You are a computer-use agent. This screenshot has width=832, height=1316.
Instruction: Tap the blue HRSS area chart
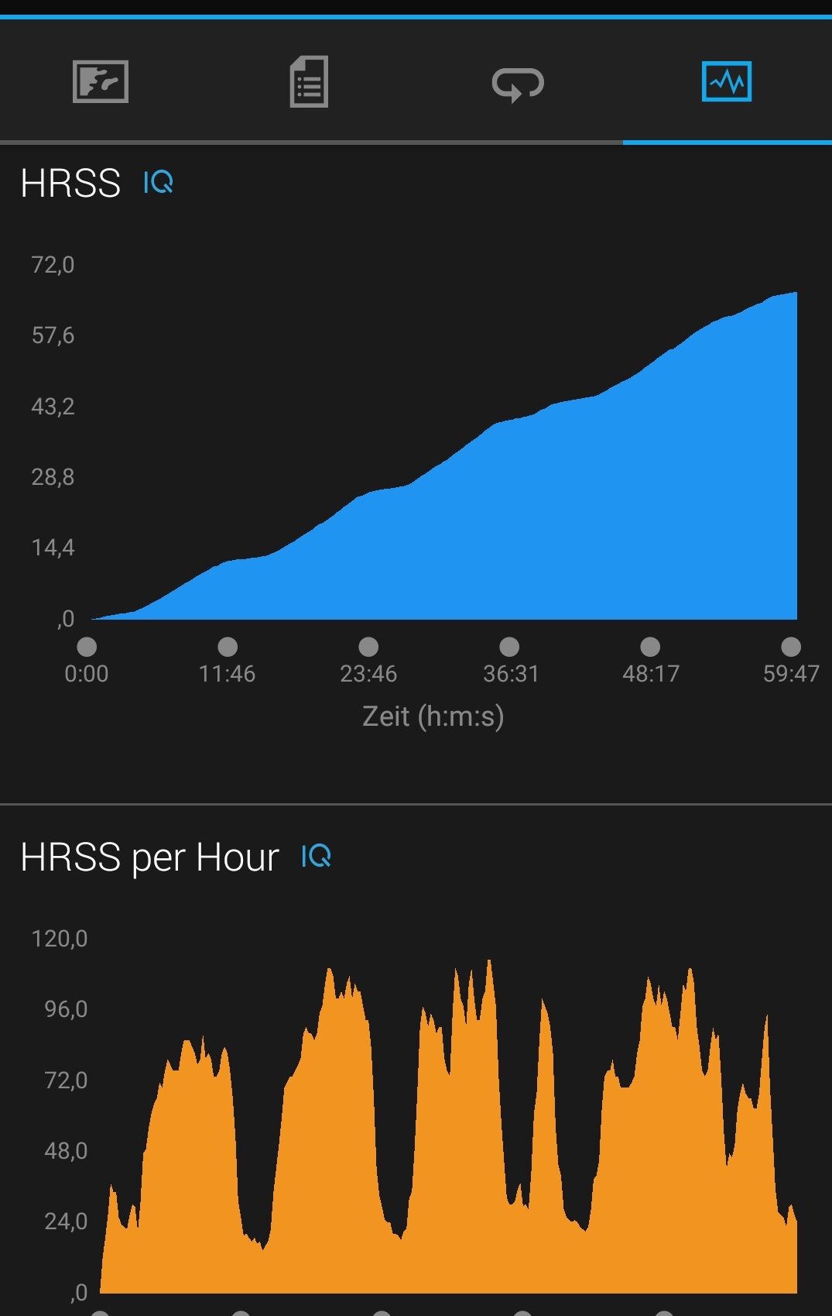pyautogui.click(x=542, y=527)
